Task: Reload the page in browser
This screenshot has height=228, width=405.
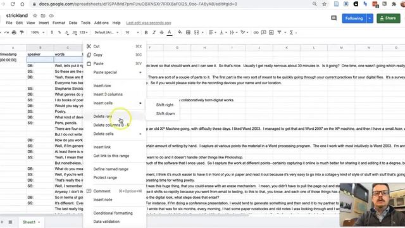Action: click(13, 4)
